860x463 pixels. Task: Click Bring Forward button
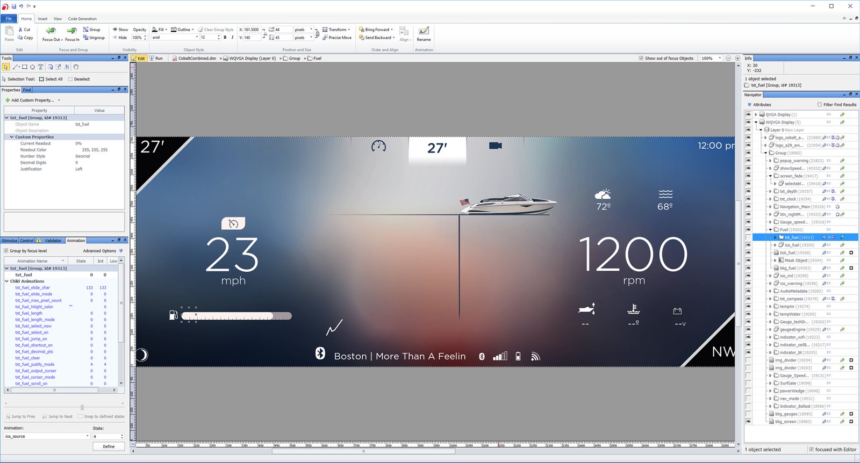tap(376, 30)
